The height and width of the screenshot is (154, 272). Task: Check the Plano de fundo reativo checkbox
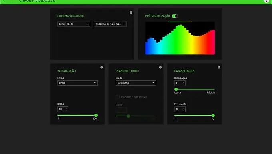click(x=118, y=97)
